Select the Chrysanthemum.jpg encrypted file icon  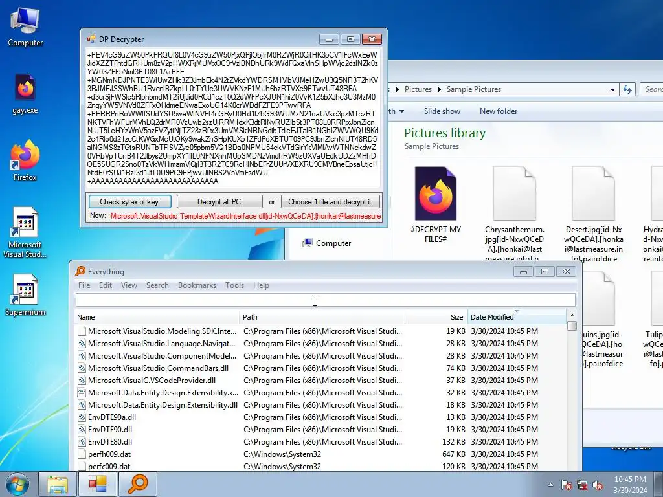tap(514, 193)
